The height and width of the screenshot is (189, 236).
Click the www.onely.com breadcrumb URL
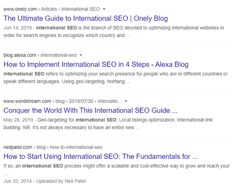[51, 9]
